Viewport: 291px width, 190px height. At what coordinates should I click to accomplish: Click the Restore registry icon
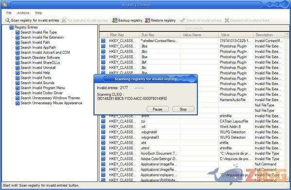pos(147,20)
